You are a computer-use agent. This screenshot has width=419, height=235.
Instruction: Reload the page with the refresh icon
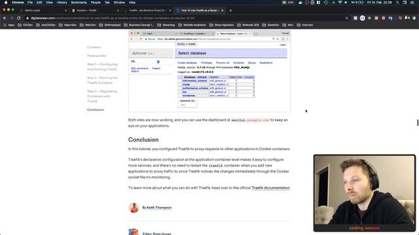[x=19, y=18]
